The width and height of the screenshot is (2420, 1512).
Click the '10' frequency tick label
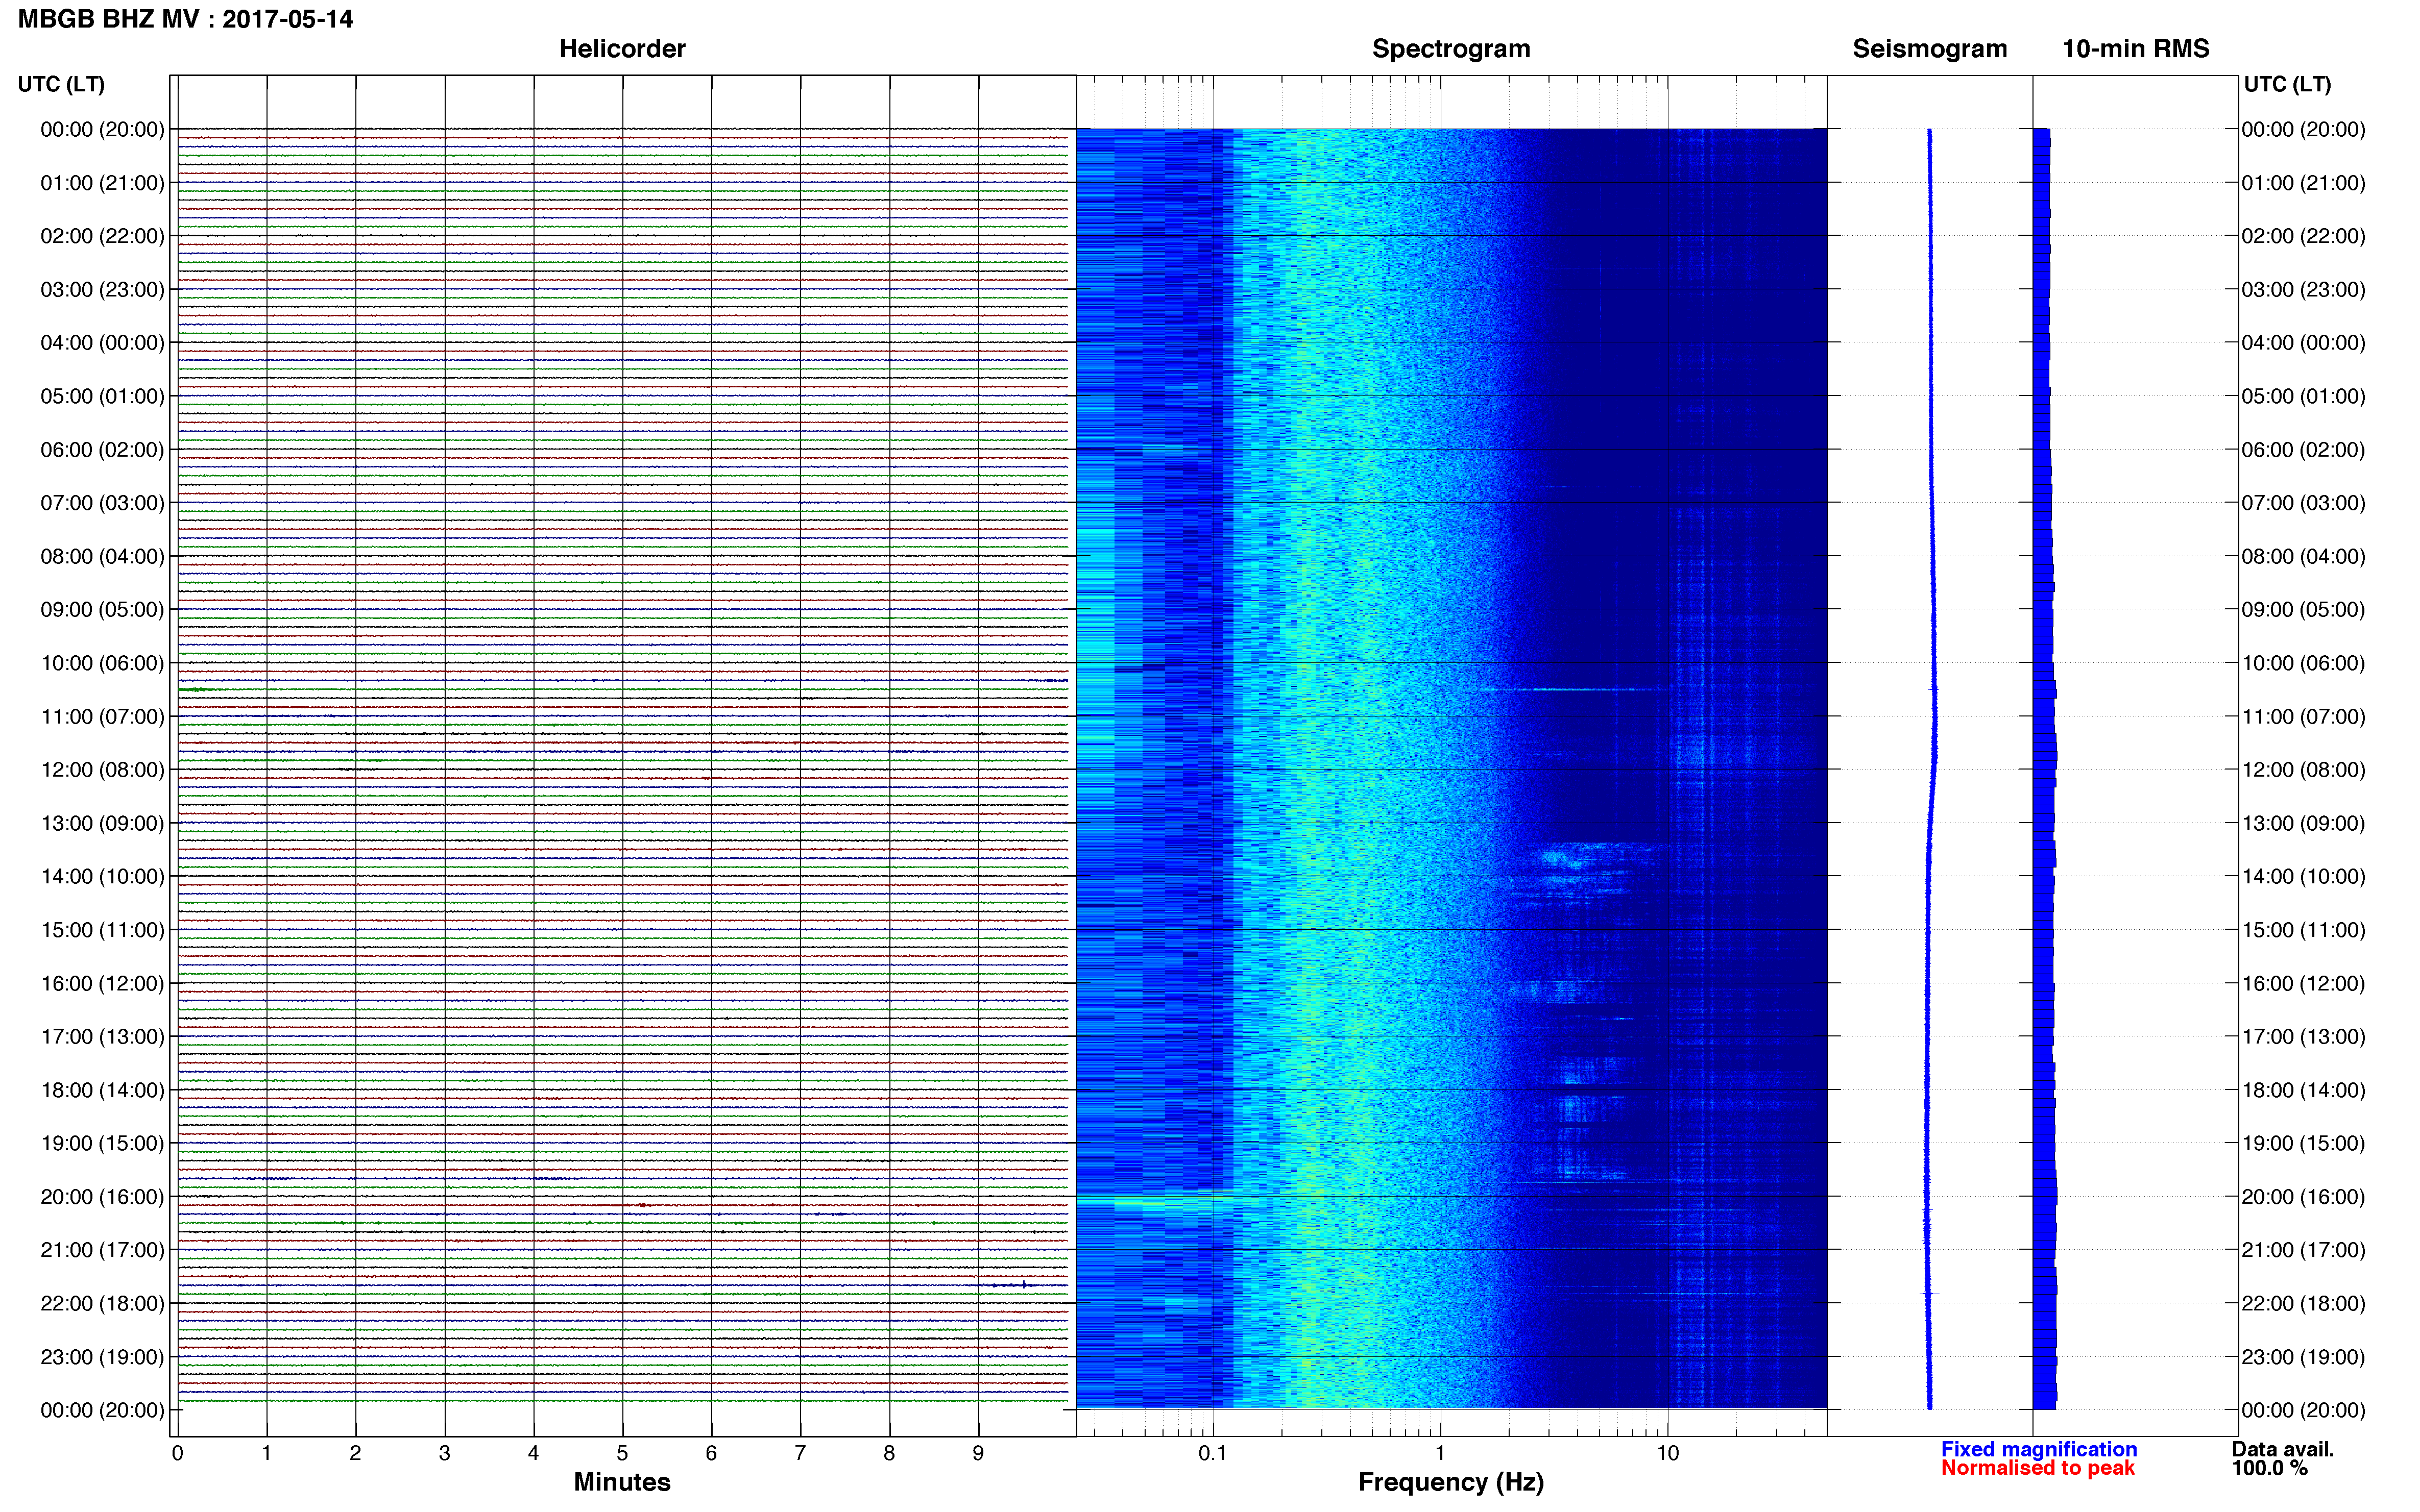pyautogui.click(x=1667, y=1453)
